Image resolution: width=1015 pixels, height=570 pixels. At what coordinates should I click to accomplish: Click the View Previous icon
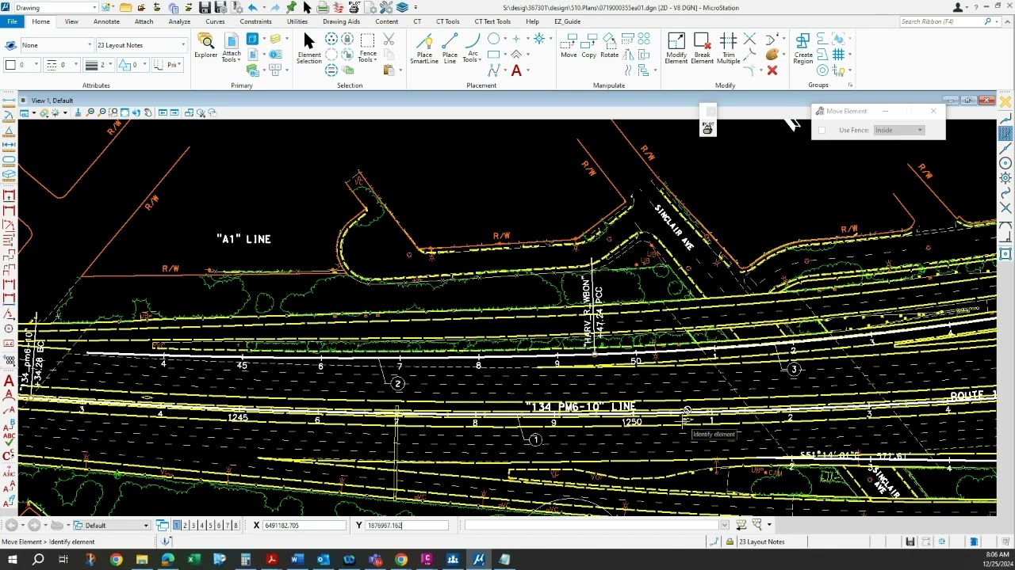click(163, 112)
